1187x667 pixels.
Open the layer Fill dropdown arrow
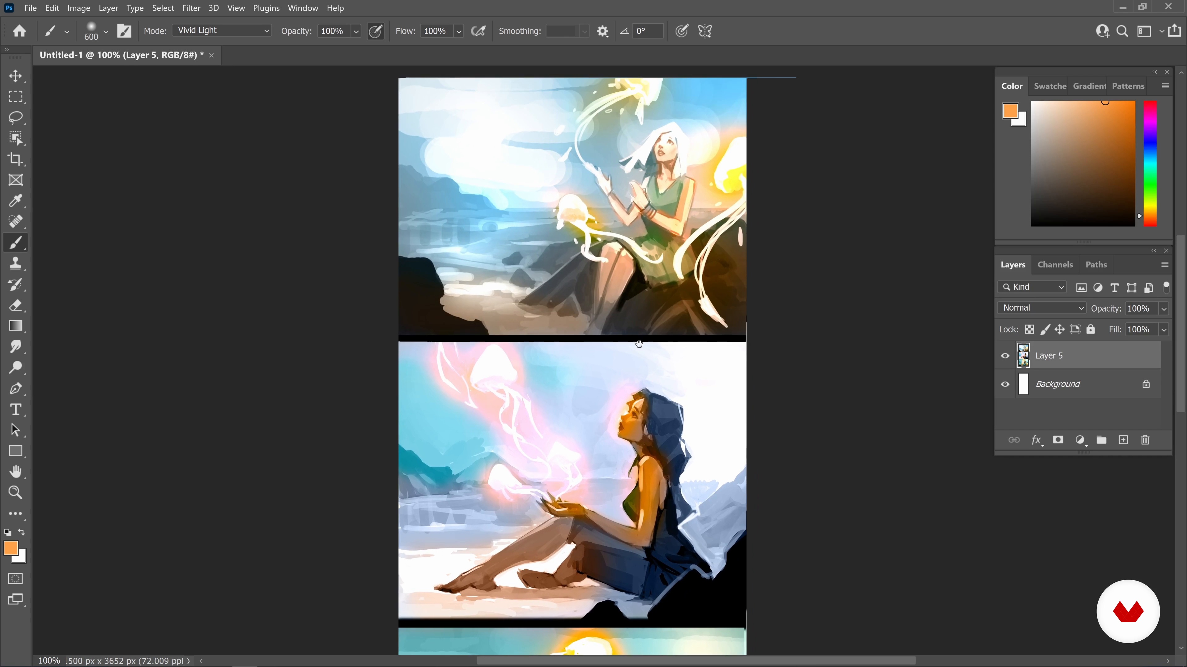pos(1164,329)
